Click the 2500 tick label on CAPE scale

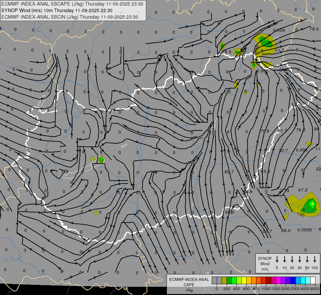[295, 289]
